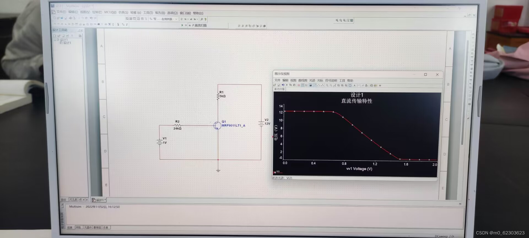Screen dimensions: 529x238
Task: Open the 曲线图 menu in Grapher window
Action: [x=303, y=80]
